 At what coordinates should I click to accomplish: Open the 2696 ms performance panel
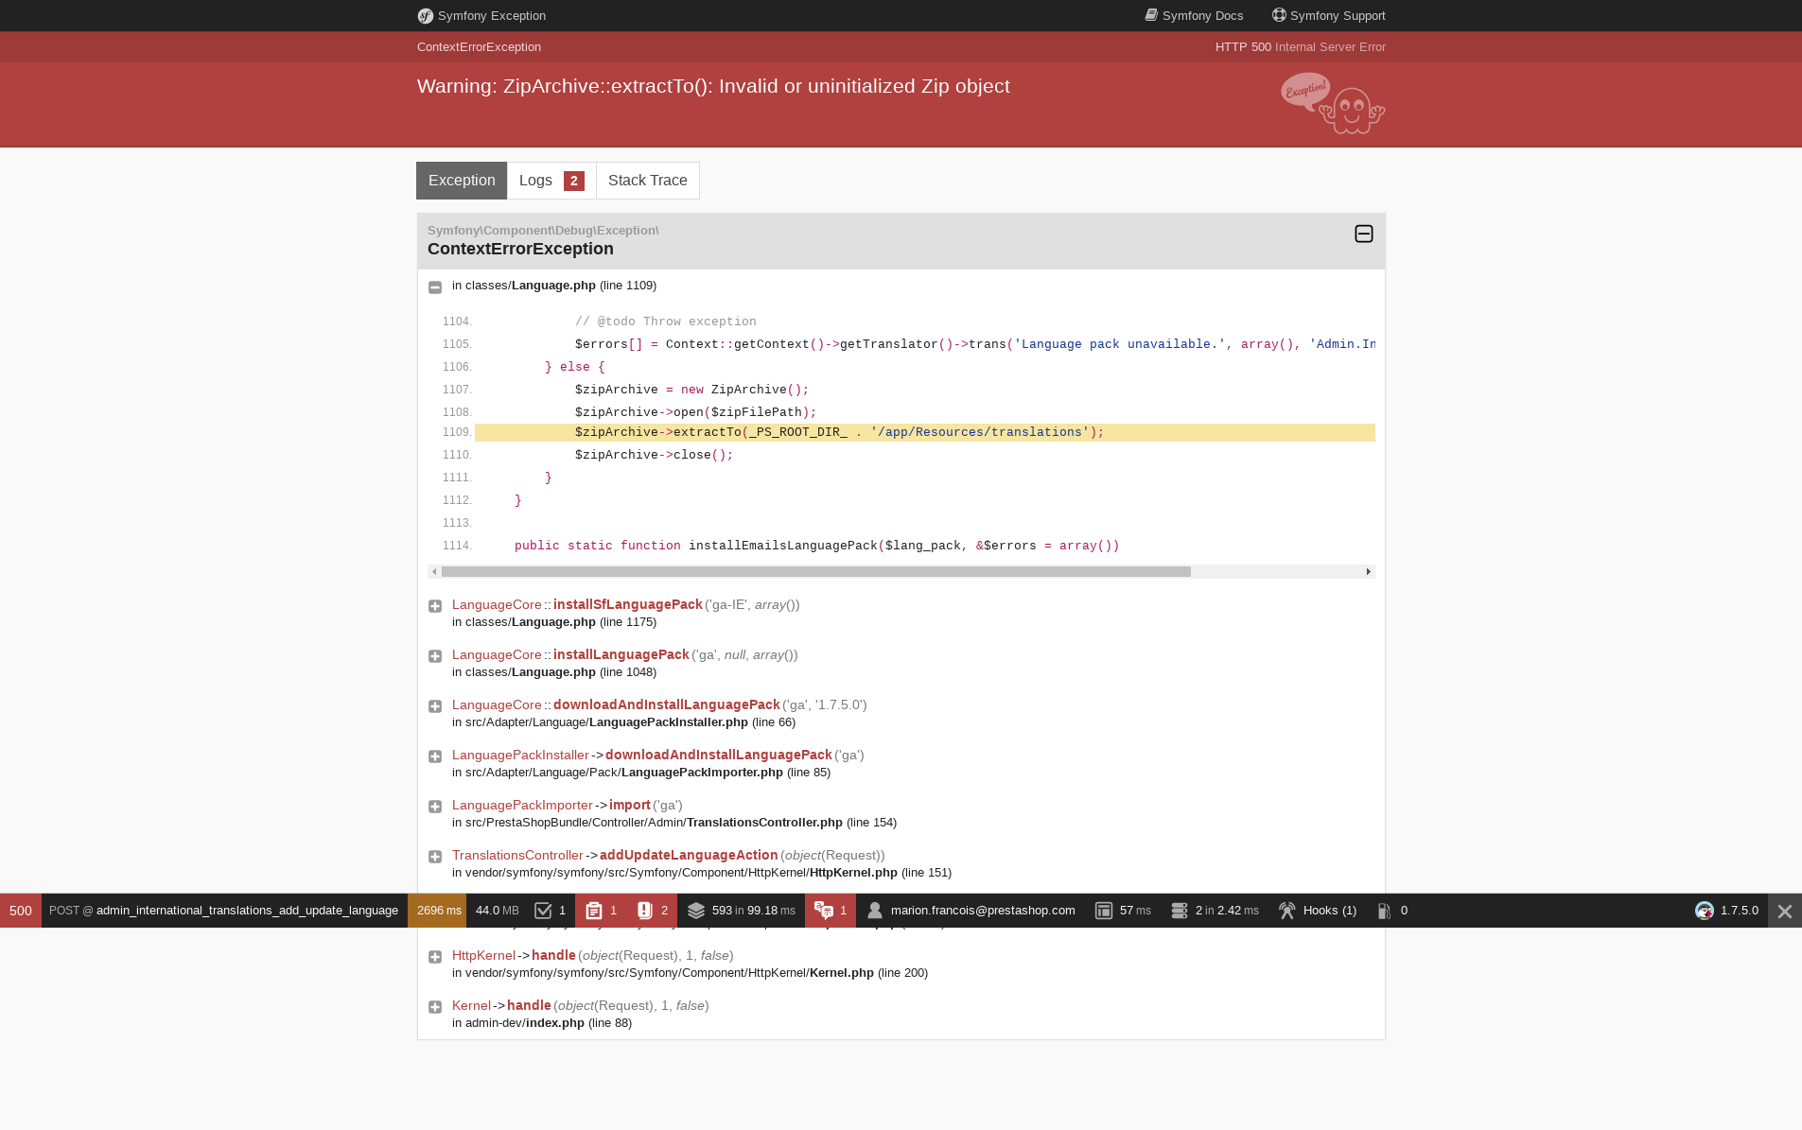pos(439,911)
